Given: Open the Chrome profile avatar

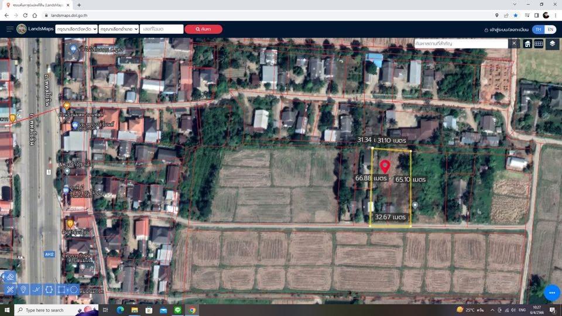Looking at the screenshot, I should tap(546, 15).
